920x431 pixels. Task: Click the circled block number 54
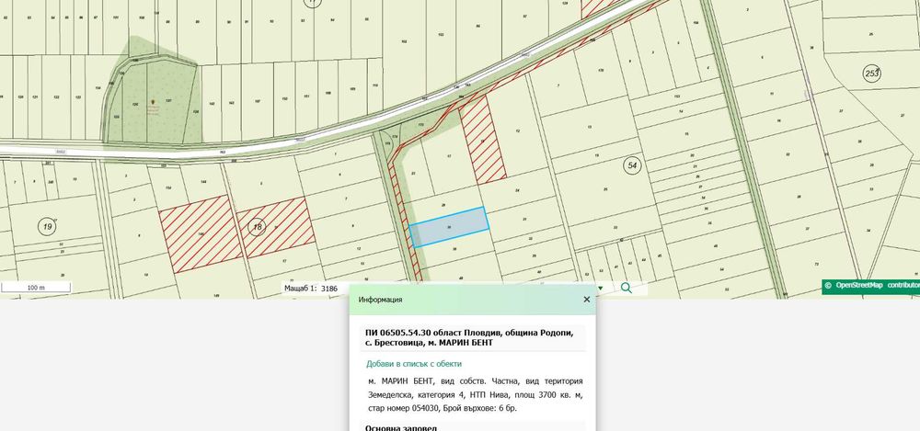tap(632, 166)
